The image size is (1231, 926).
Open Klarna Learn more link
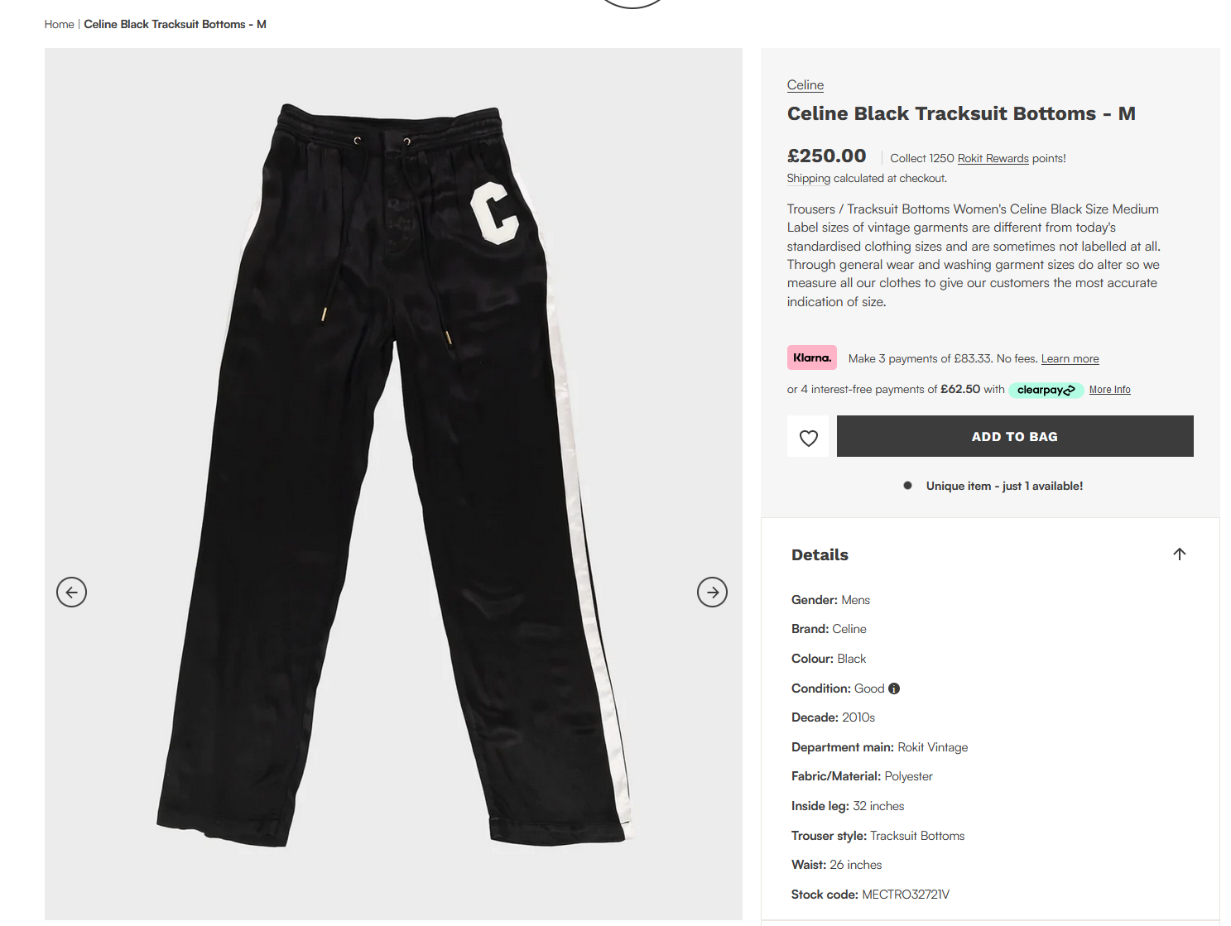pos(1070,358)
